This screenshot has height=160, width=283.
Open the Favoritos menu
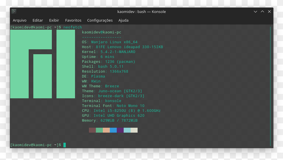coord(73,20)
